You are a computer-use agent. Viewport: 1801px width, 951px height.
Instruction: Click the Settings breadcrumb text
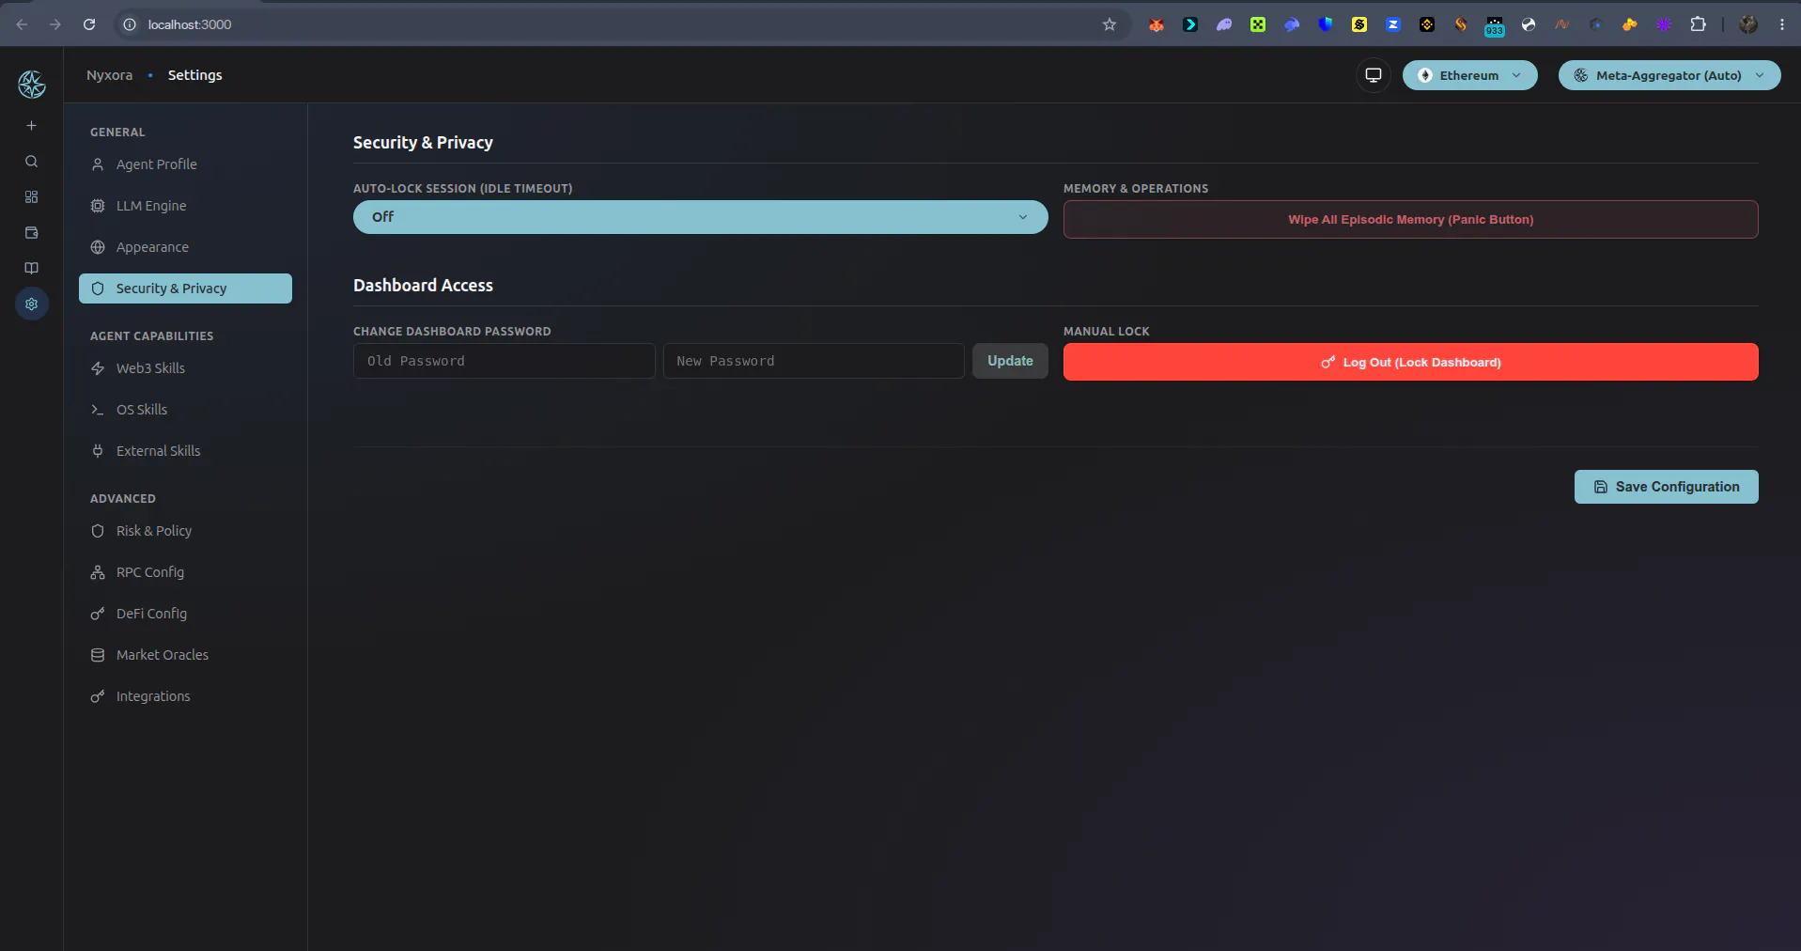195,75
